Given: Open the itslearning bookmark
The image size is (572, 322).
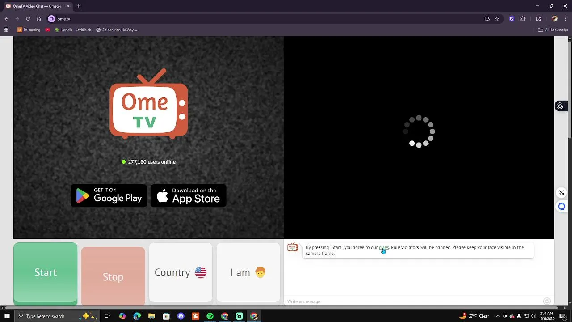Looking at the screenshot, I should (x=29, y=30).
